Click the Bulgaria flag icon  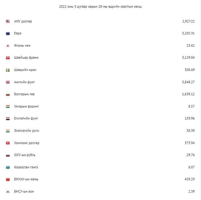click(x=8, y=94)
